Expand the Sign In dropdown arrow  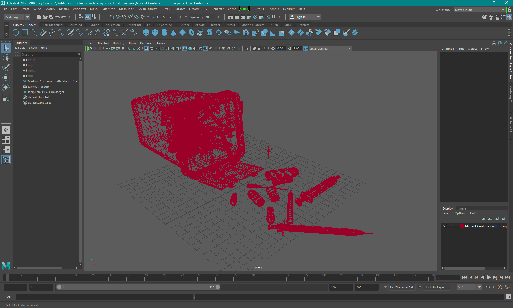[x=318, y=17]
